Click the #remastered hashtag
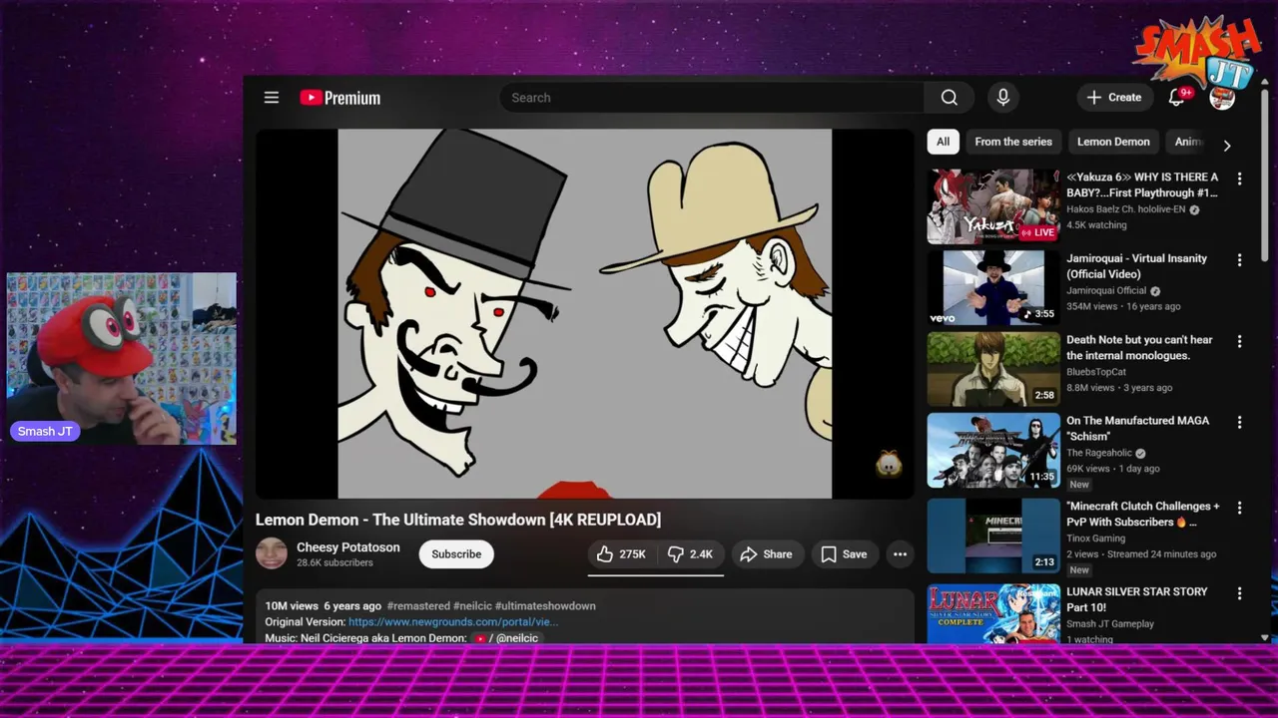This screenshot has height=718, width=1278. [418, 606]
